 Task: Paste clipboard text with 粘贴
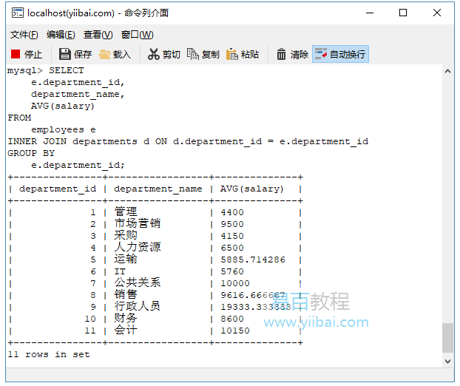242,54
